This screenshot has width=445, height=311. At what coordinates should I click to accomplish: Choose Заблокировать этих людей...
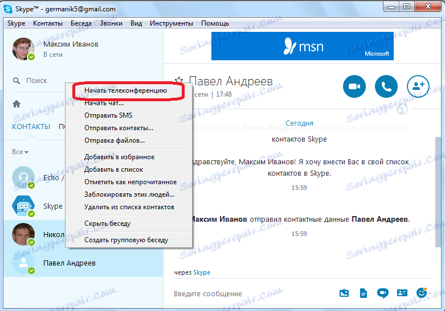pyautogui.click(x=129, y=194)
